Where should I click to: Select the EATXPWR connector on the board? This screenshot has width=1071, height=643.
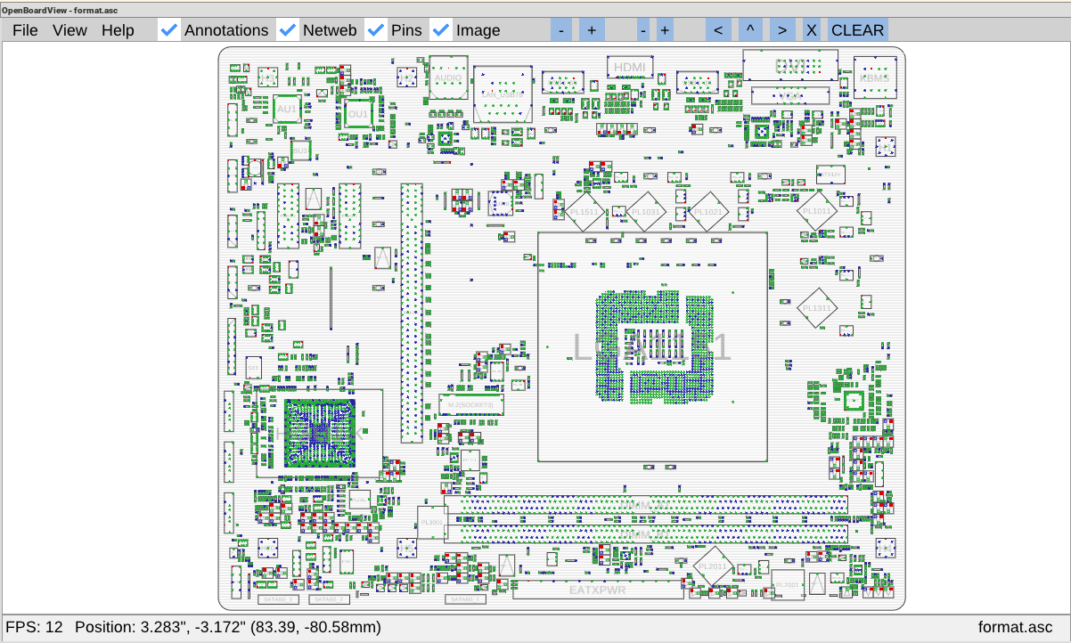coord(597,590)
